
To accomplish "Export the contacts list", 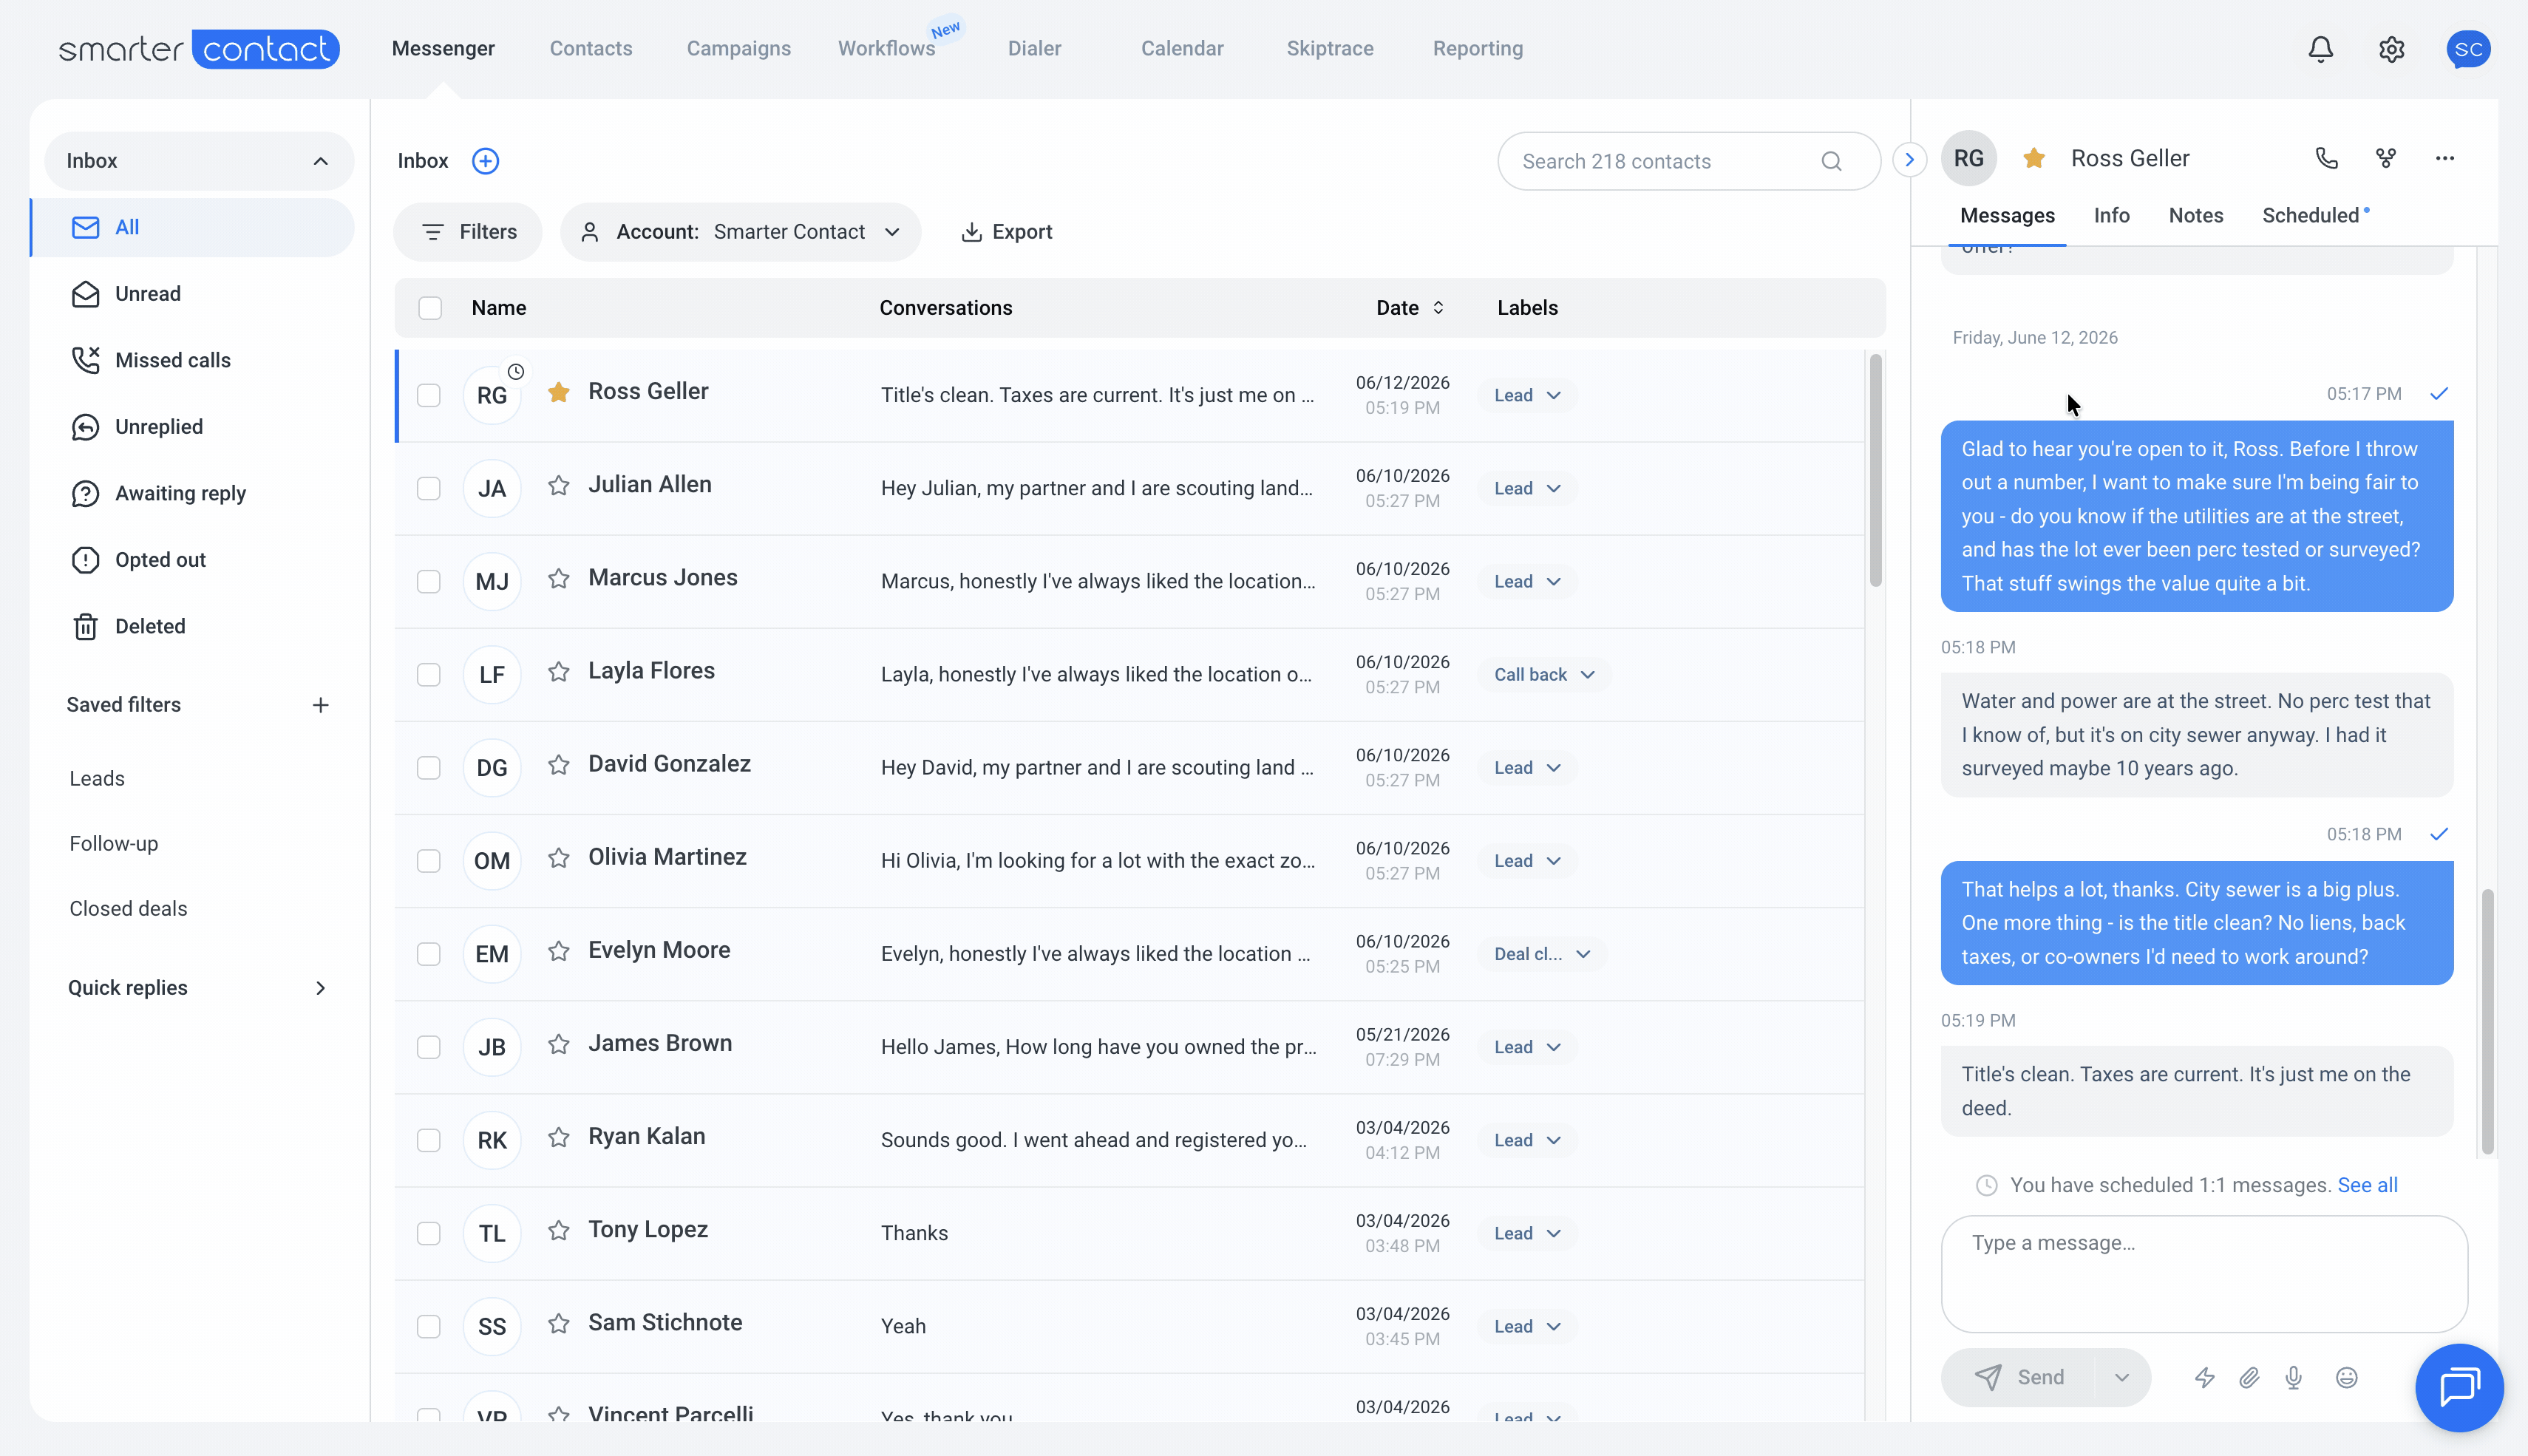I will pyautogui.click(x=1006, y=232).
